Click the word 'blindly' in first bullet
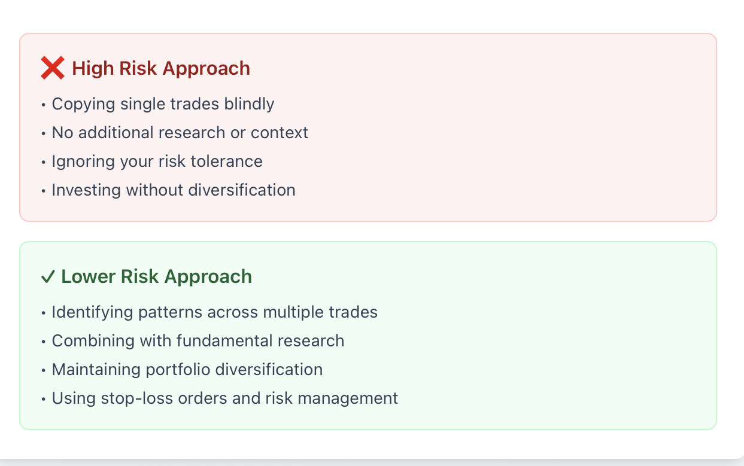 click(249, 104)
